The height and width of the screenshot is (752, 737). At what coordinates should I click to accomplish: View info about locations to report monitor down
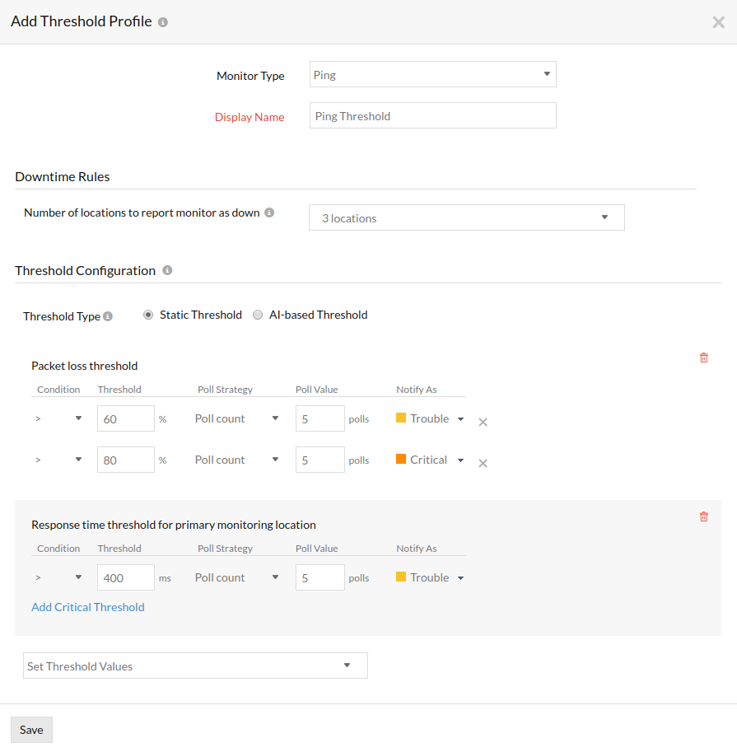pyautogui.click(x=268, y=212)
